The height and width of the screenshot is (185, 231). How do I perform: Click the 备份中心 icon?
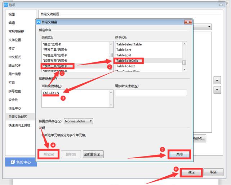click(13, 162)
